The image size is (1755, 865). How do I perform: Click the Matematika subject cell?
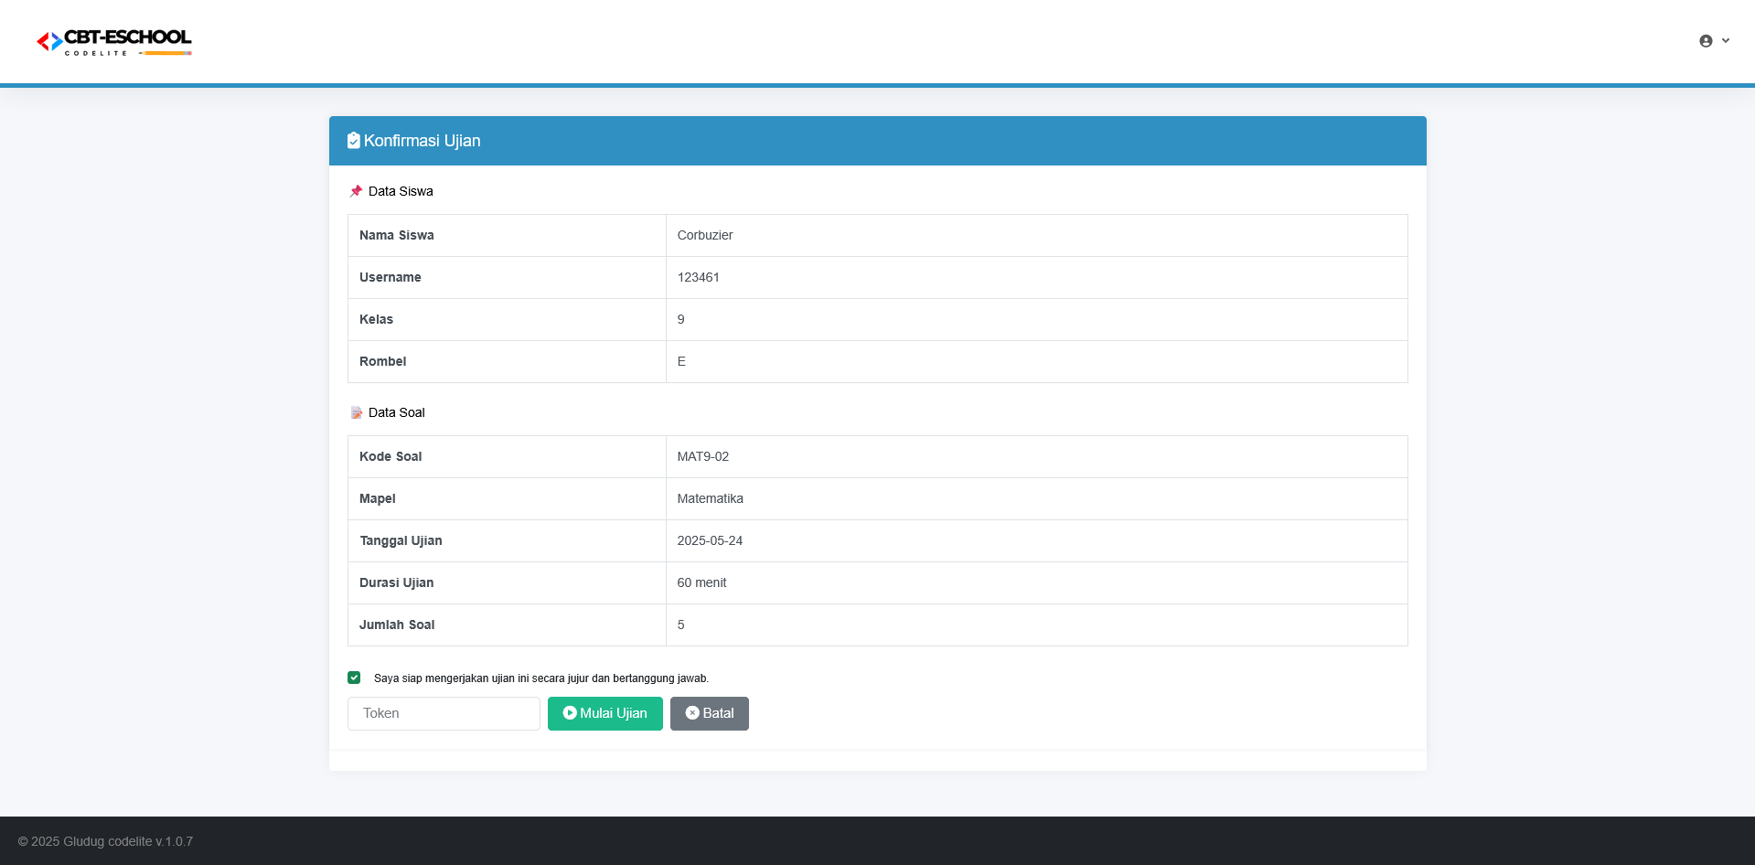pyautogui.click(x=1036, y=498)
